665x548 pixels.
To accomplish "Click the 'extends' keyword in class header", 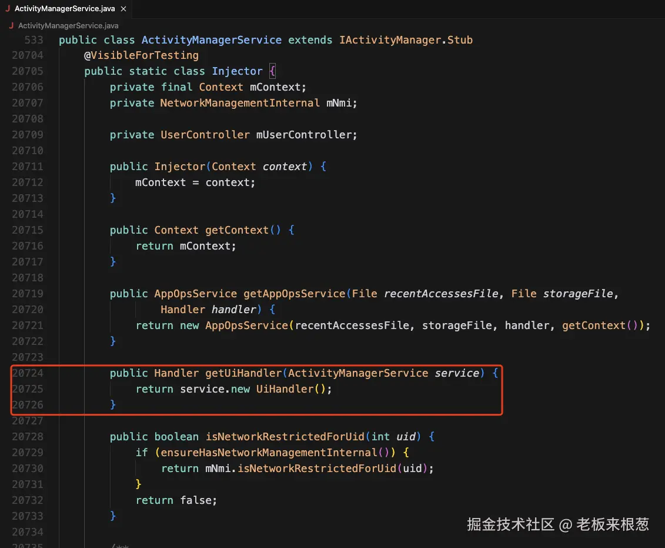I will pyautogui.click(x=310, y=40).
